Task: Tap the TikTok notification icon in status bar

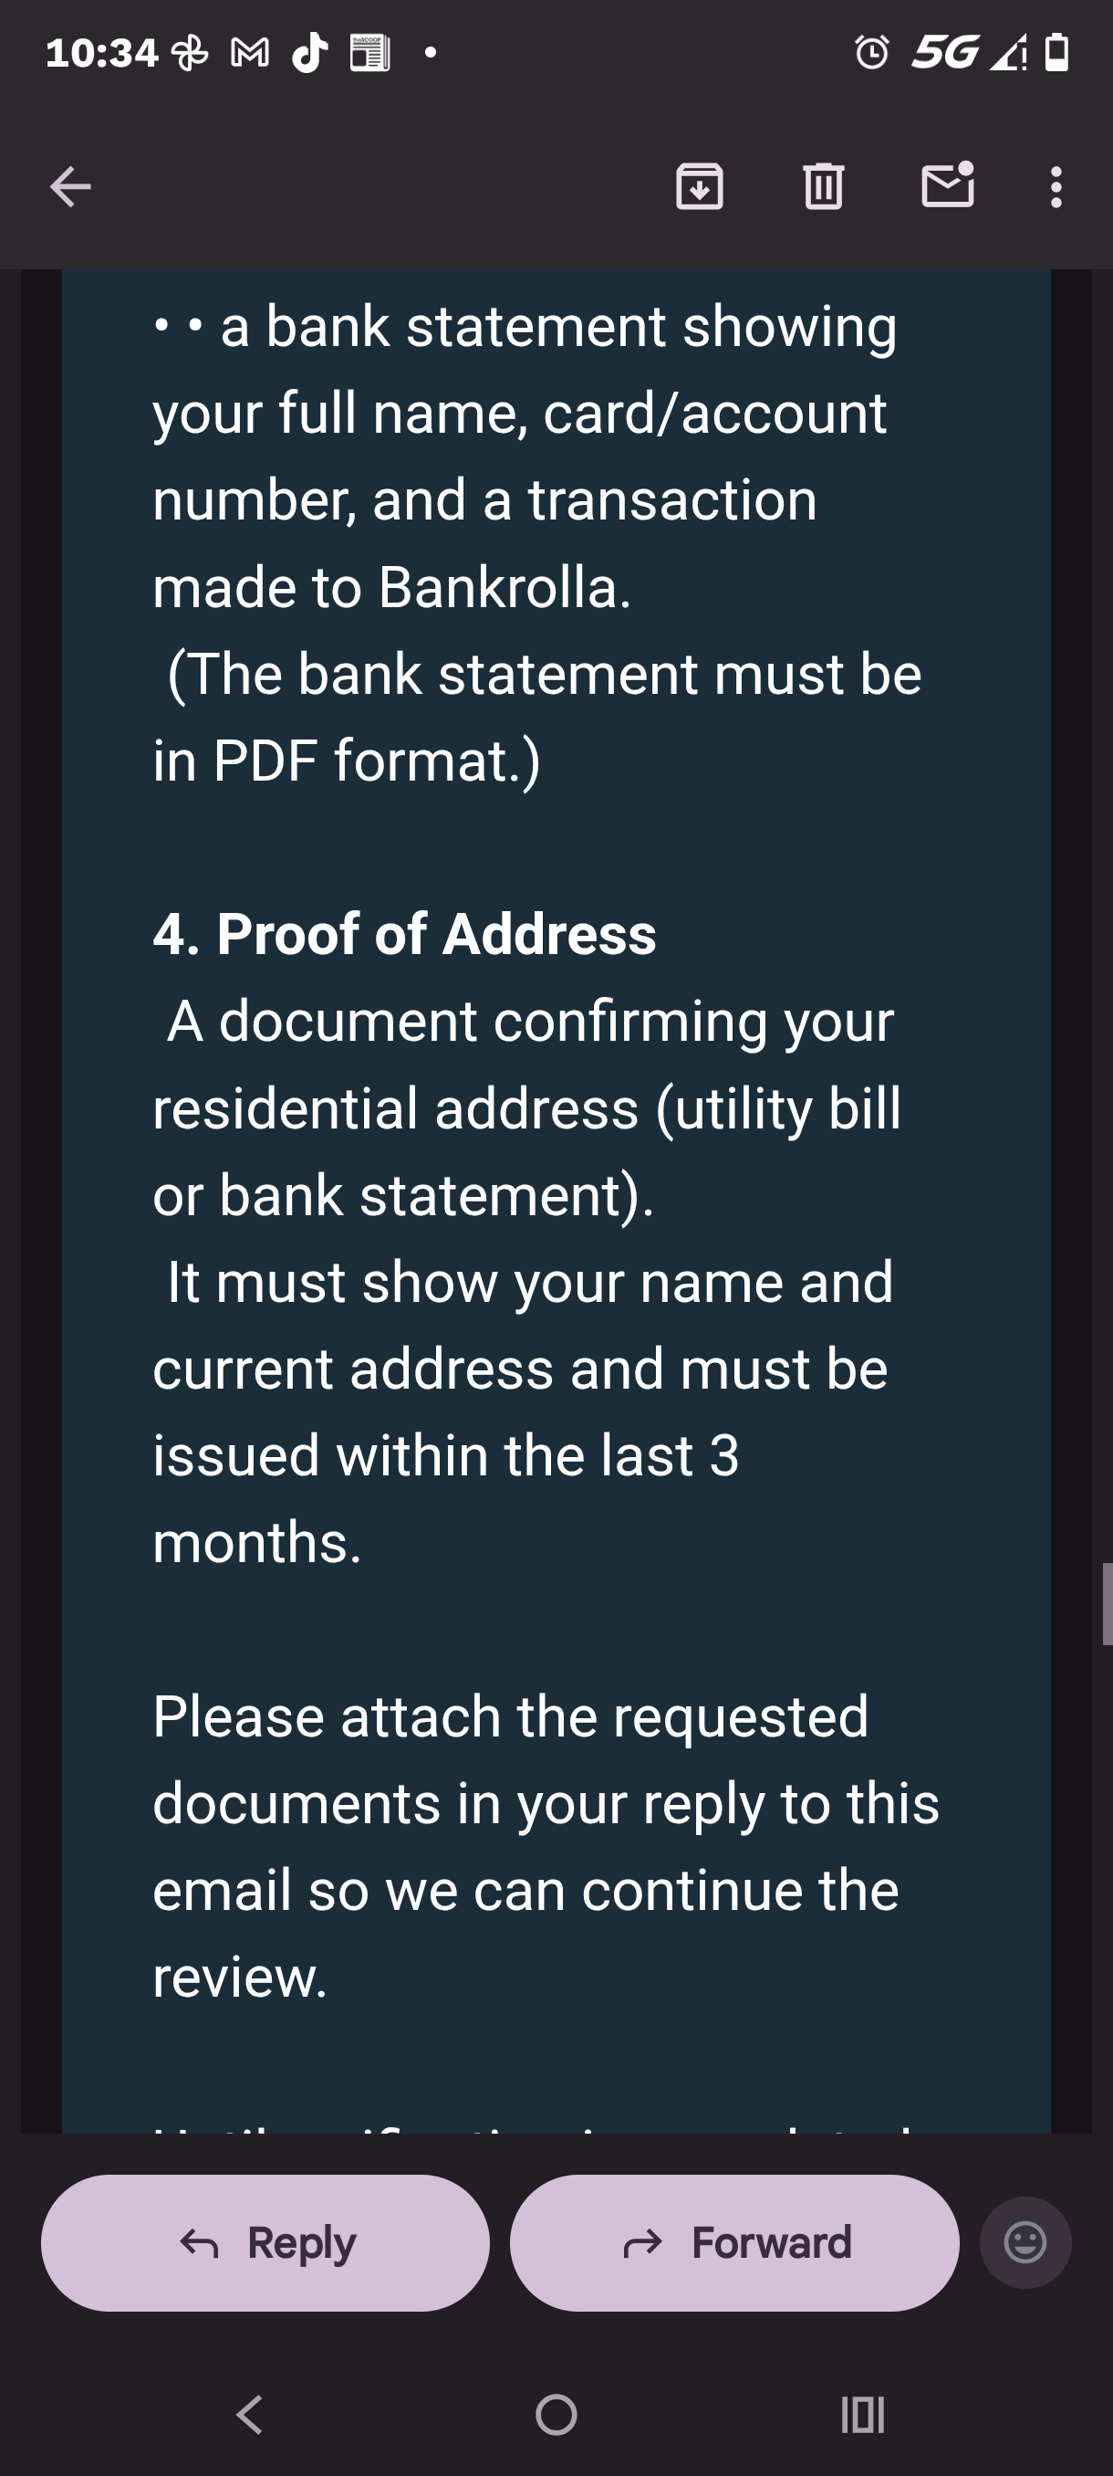Action: (309, 53)
